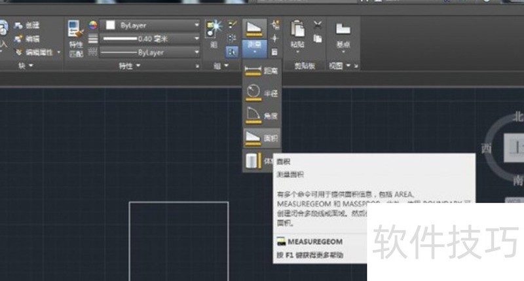Open the ByLayer object color dropdown
This screenshot has height=281, width=524.
pyautogui.click(x=151, y=26)
